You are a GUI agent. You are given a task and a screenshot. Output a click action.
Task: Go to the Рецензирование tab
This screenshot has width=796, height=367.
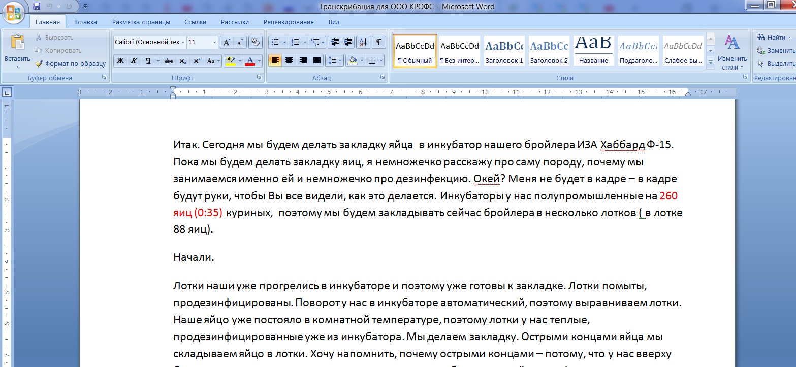click(289, 22)
